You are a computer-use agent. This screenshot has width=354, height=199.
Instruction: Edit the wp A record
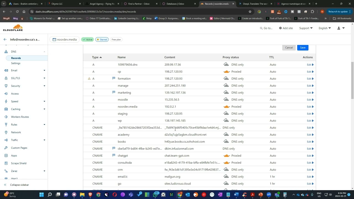(x=310, y=121)
